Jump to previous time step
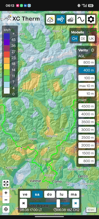Viewport: 99px width, 219px height. point(23,203)
